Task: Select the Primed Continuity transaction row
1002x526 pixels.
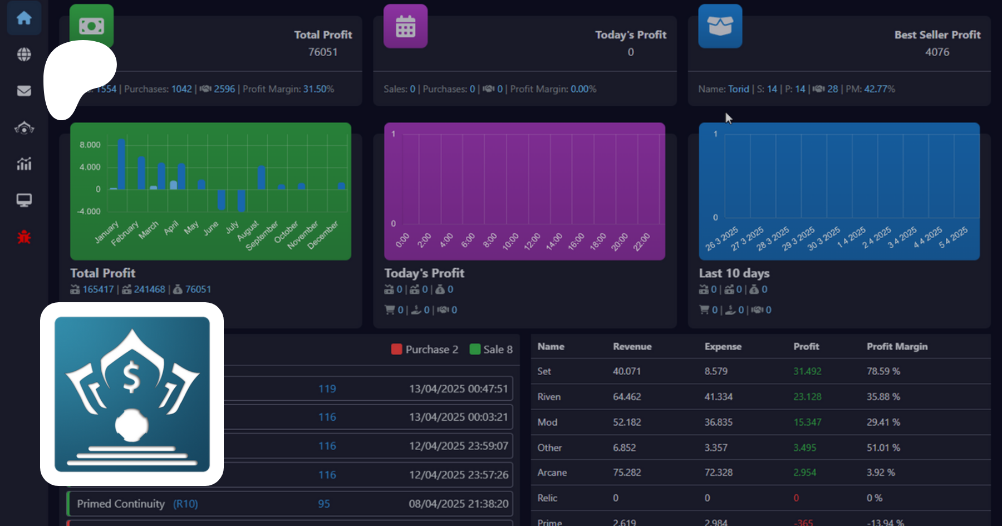Action: tap(289, 504)
